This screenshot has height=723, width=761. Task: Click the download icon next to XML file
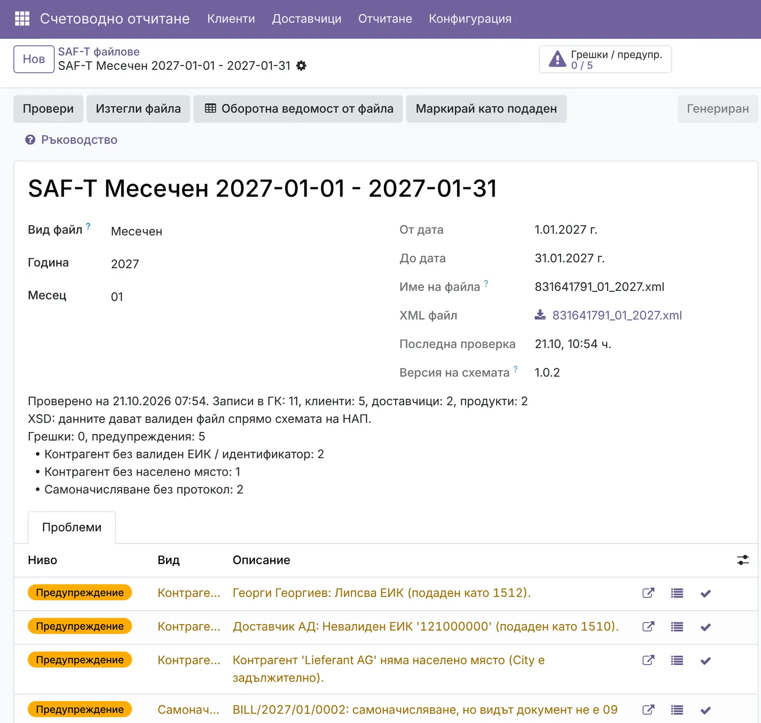[x=540, y=315]
